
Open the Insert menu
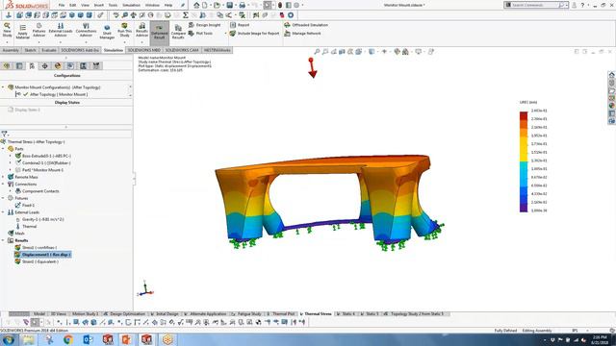coord(99,5)
